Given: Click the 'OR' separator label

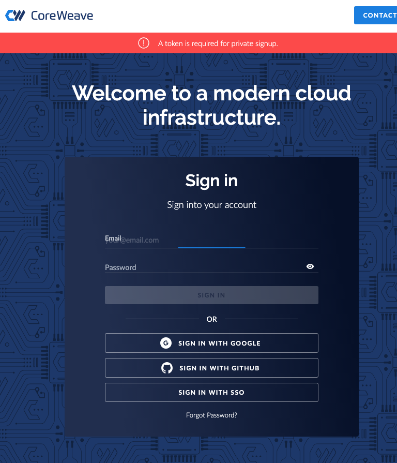Looking at the screenshot, I should [x=211, y=319].
